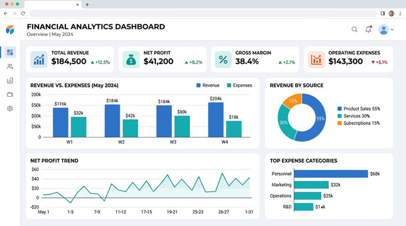Click the 15% orange donut segment

293,100
